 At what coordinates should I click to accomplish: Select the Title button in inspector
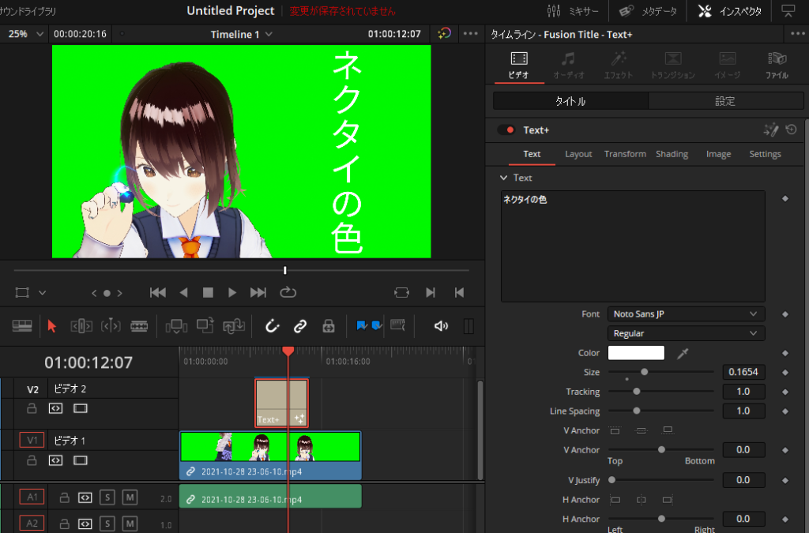tap(570, 101)
